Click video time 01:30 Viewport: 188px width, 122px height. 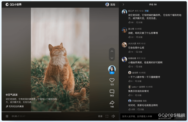click(15, 116)
